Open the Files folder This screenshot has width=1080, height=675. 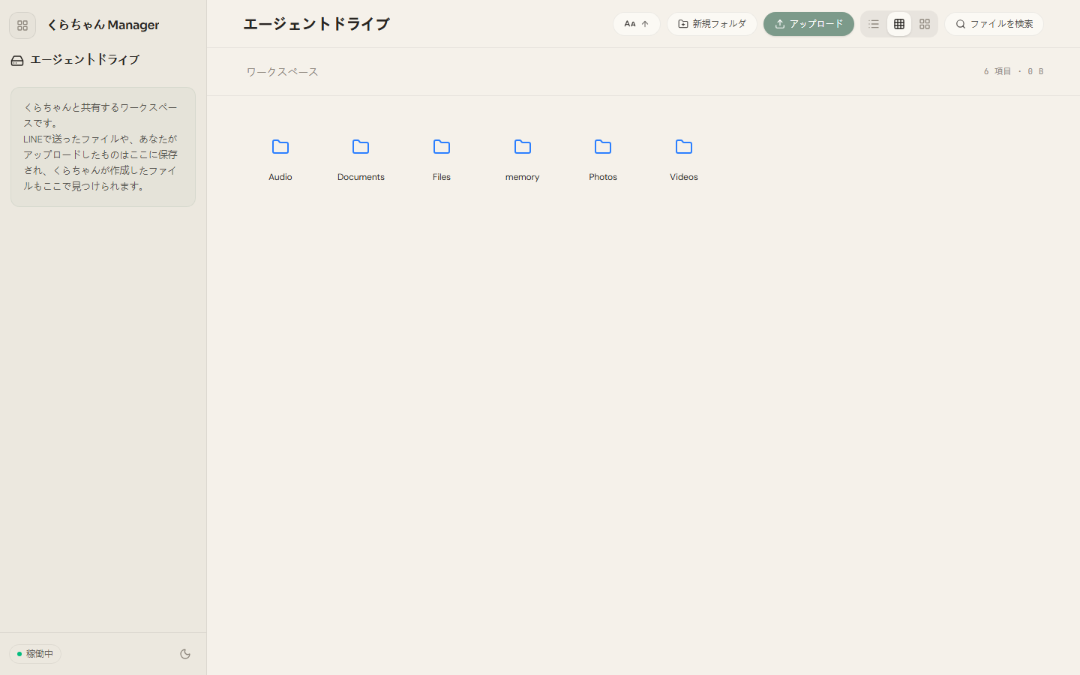442,159
